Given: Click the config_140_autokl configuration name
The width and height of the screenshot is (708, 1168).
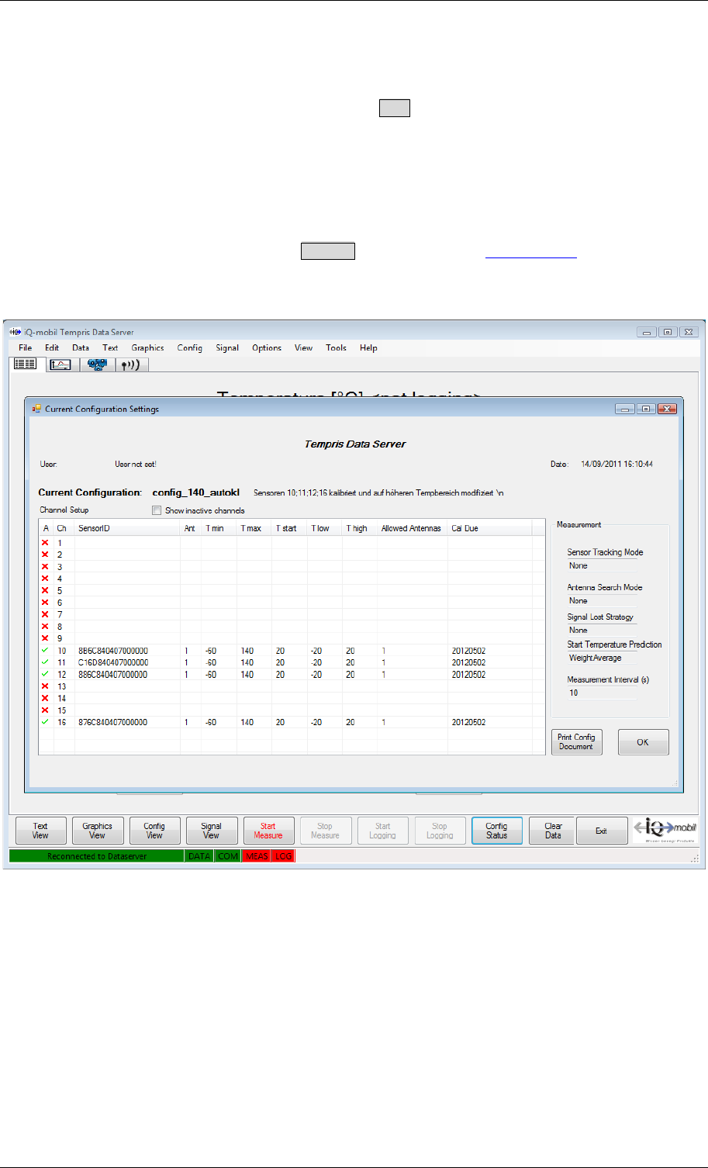Looking at the screenshot, I should point(196,492).
